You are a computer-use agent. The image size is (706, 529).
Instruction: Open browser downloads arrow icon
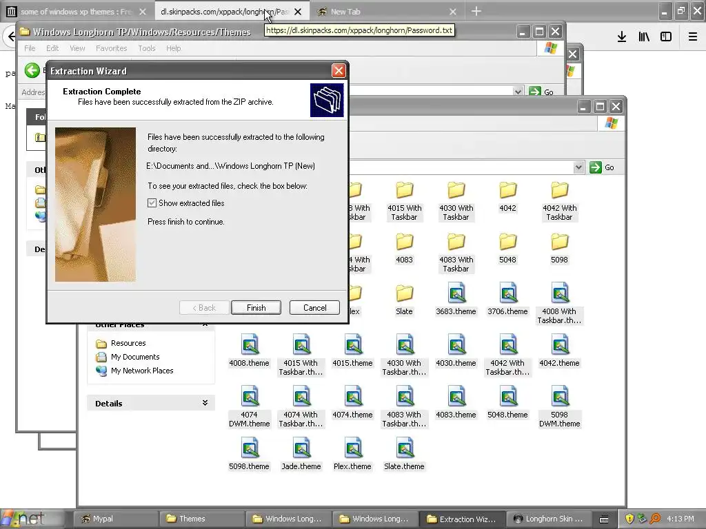coord(622,37)
